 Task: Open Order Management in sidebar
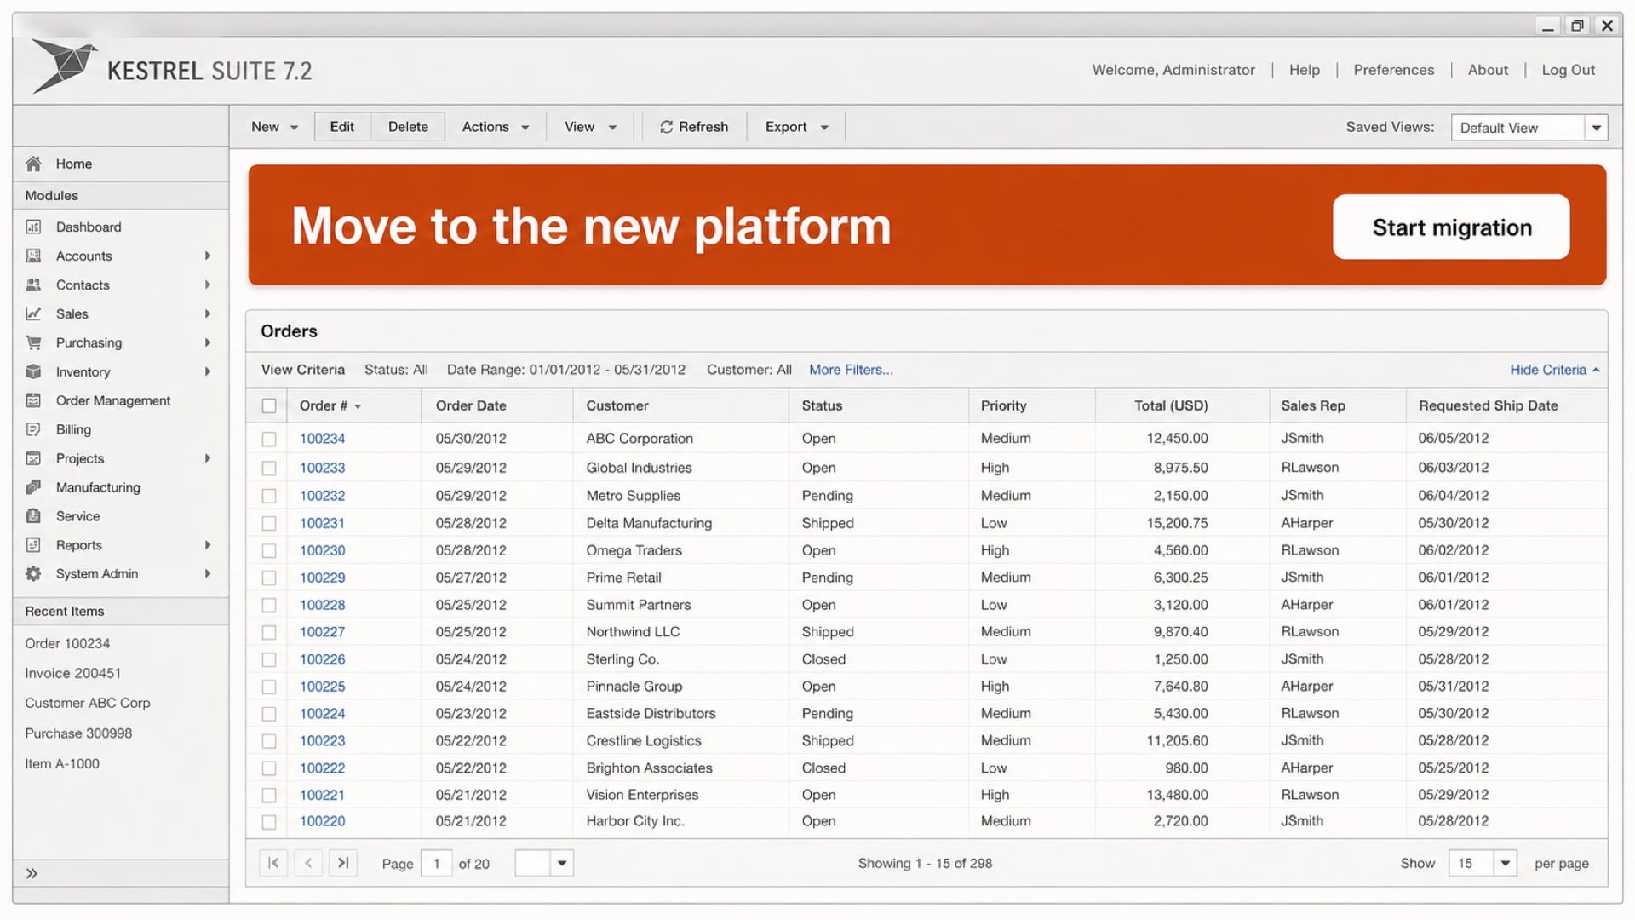(x=113, y=400)
